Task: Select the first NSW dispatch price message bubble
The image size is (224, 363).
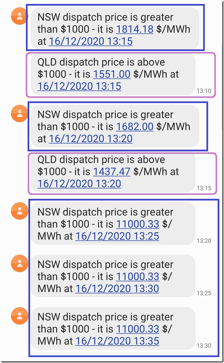Action: [115, 28]
